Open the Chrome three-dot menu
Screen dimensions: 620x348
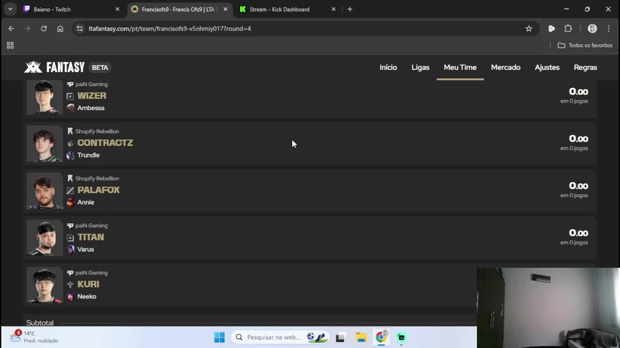609,29
